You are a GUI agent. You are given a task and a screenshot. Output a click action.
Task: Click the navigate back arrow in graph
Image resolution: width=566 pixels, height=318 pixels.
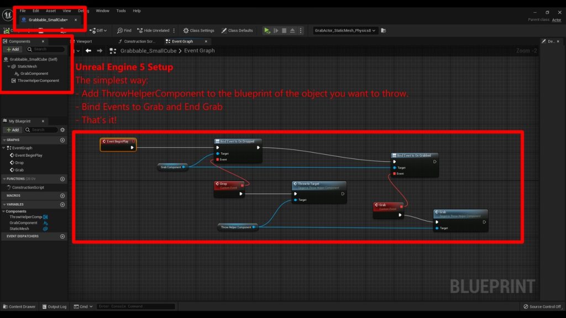click(88, 51)
